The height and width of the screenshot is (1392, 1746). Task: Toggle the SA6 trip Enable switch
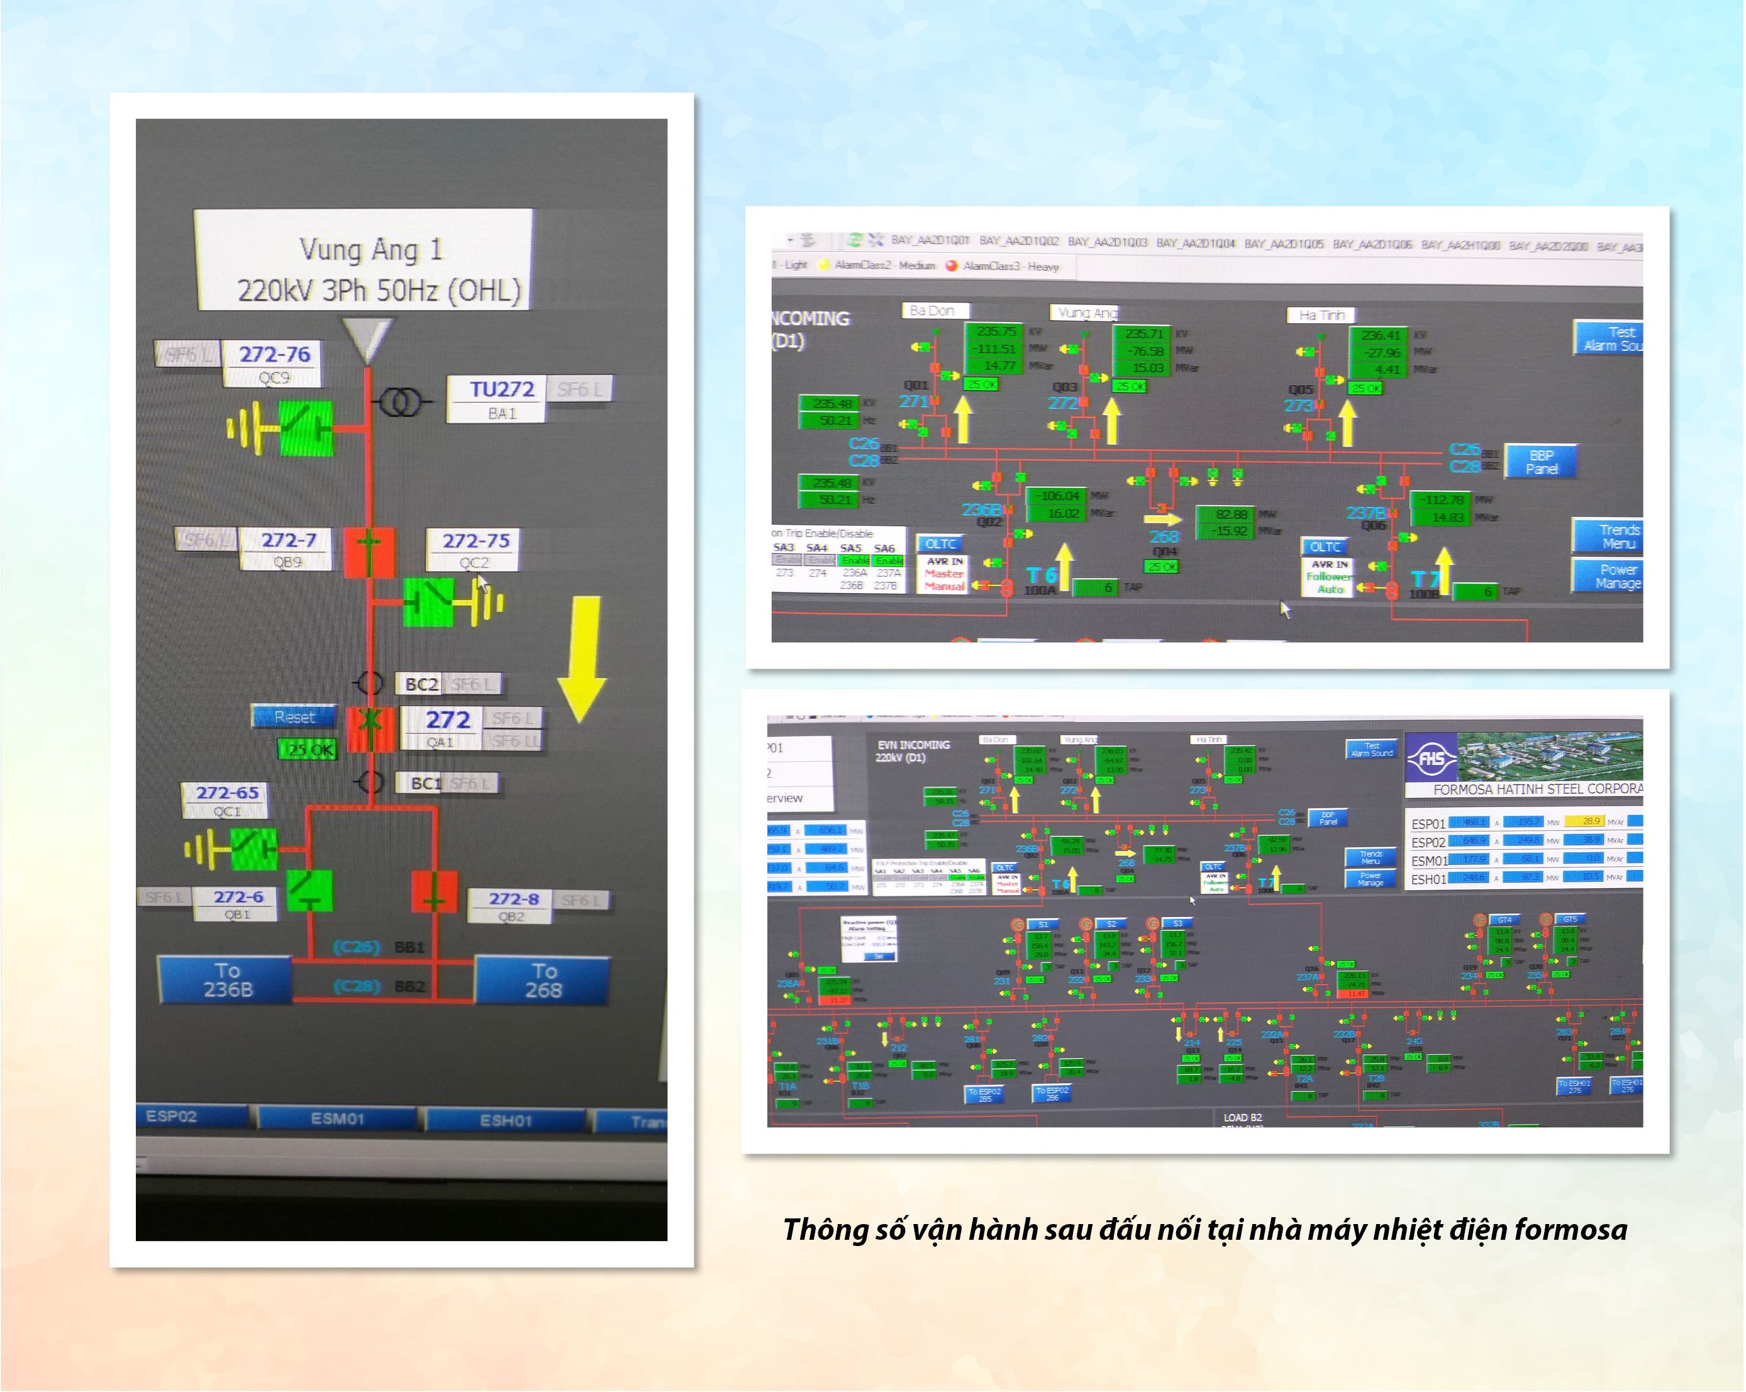[888, 560]
